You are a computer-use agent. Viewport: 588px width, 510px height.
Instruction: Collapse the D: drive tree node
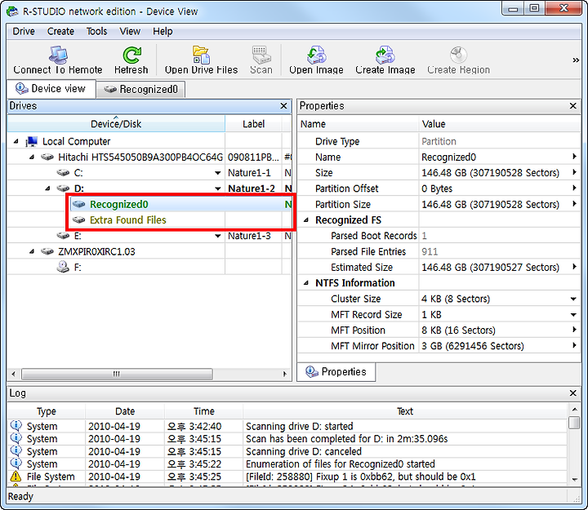pos(47,188)
